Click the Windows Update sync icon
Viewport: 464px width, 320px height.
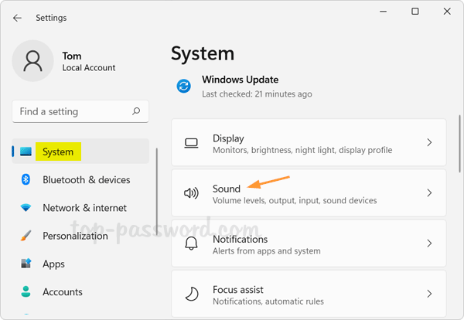183,86
